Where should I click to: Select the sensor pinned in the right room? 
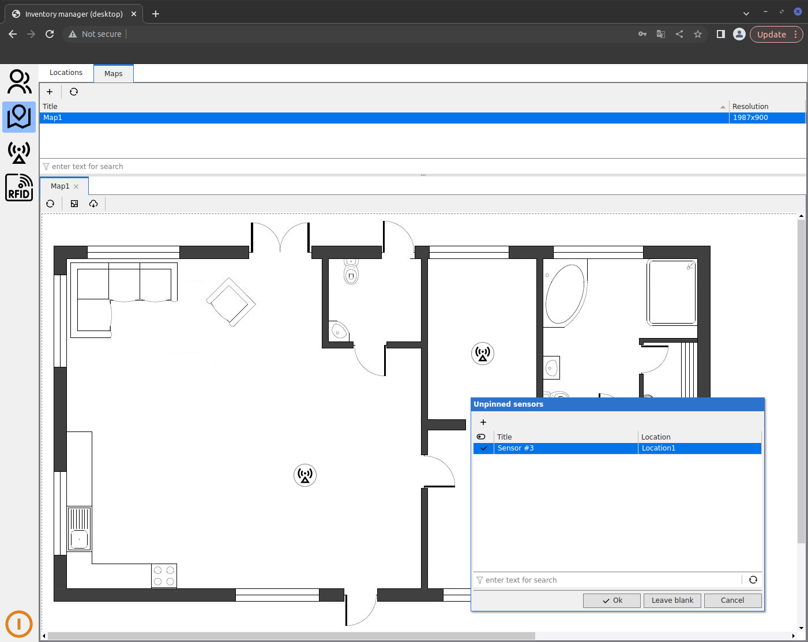(x=483, y=354)
